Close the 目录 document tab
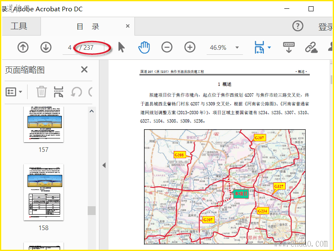Viewport: 334px width, 251px height. (128, 26)
